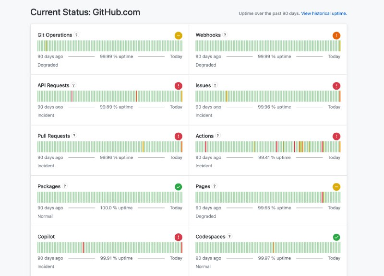Click the 99.41 % uptime value
This screenshot has width=384, height=276.
tap(274, 158)
